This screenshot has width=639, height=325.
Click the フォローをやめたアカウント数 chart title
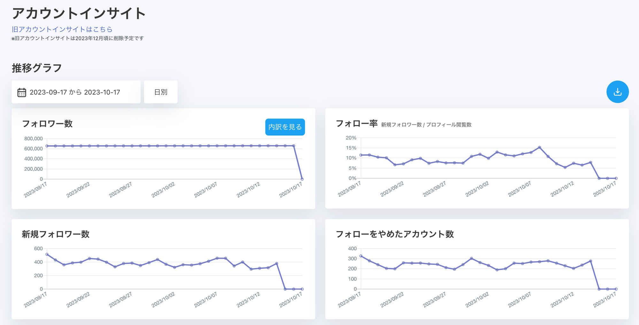coord(395,234)
